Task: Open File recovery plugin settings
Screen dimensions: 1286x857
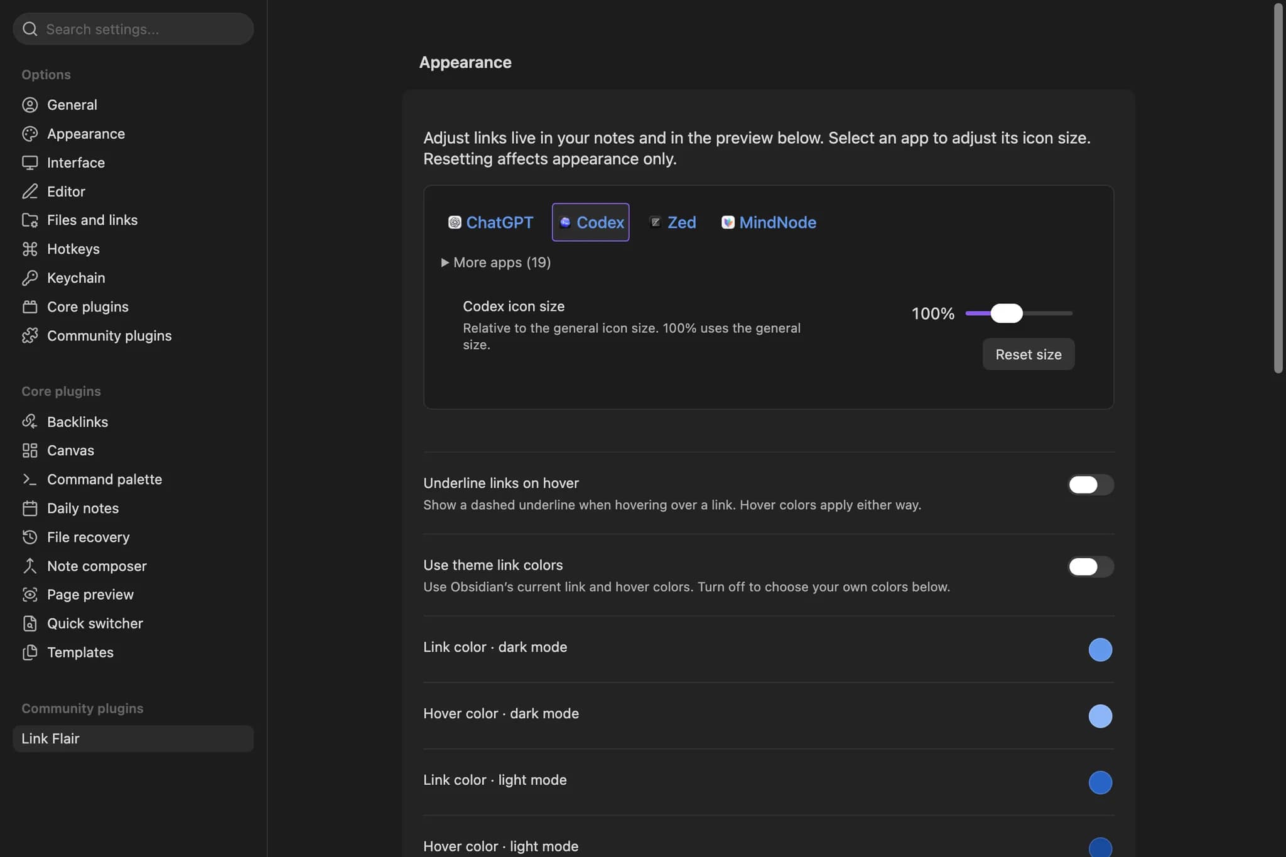Action: click(133, 537)
